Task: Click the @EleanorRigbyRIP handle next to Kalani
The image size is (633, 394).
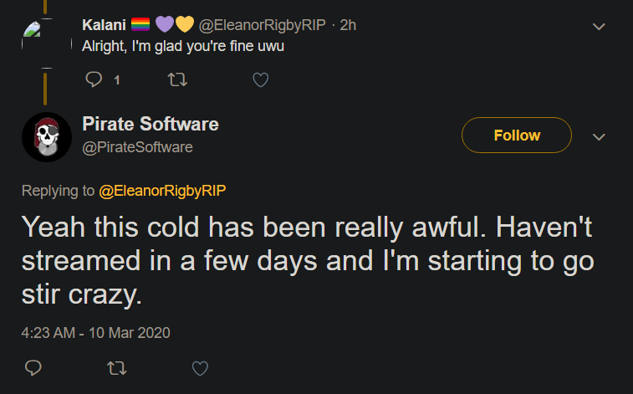Action: click(x=262, y=25)
